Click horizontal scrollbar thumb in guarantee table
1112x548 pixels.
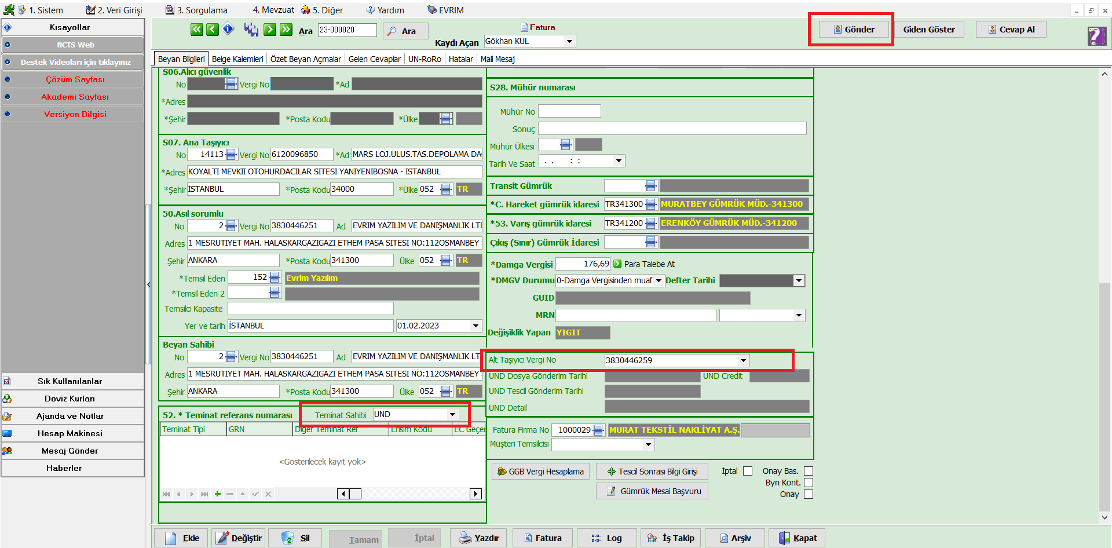coord(355,494)
